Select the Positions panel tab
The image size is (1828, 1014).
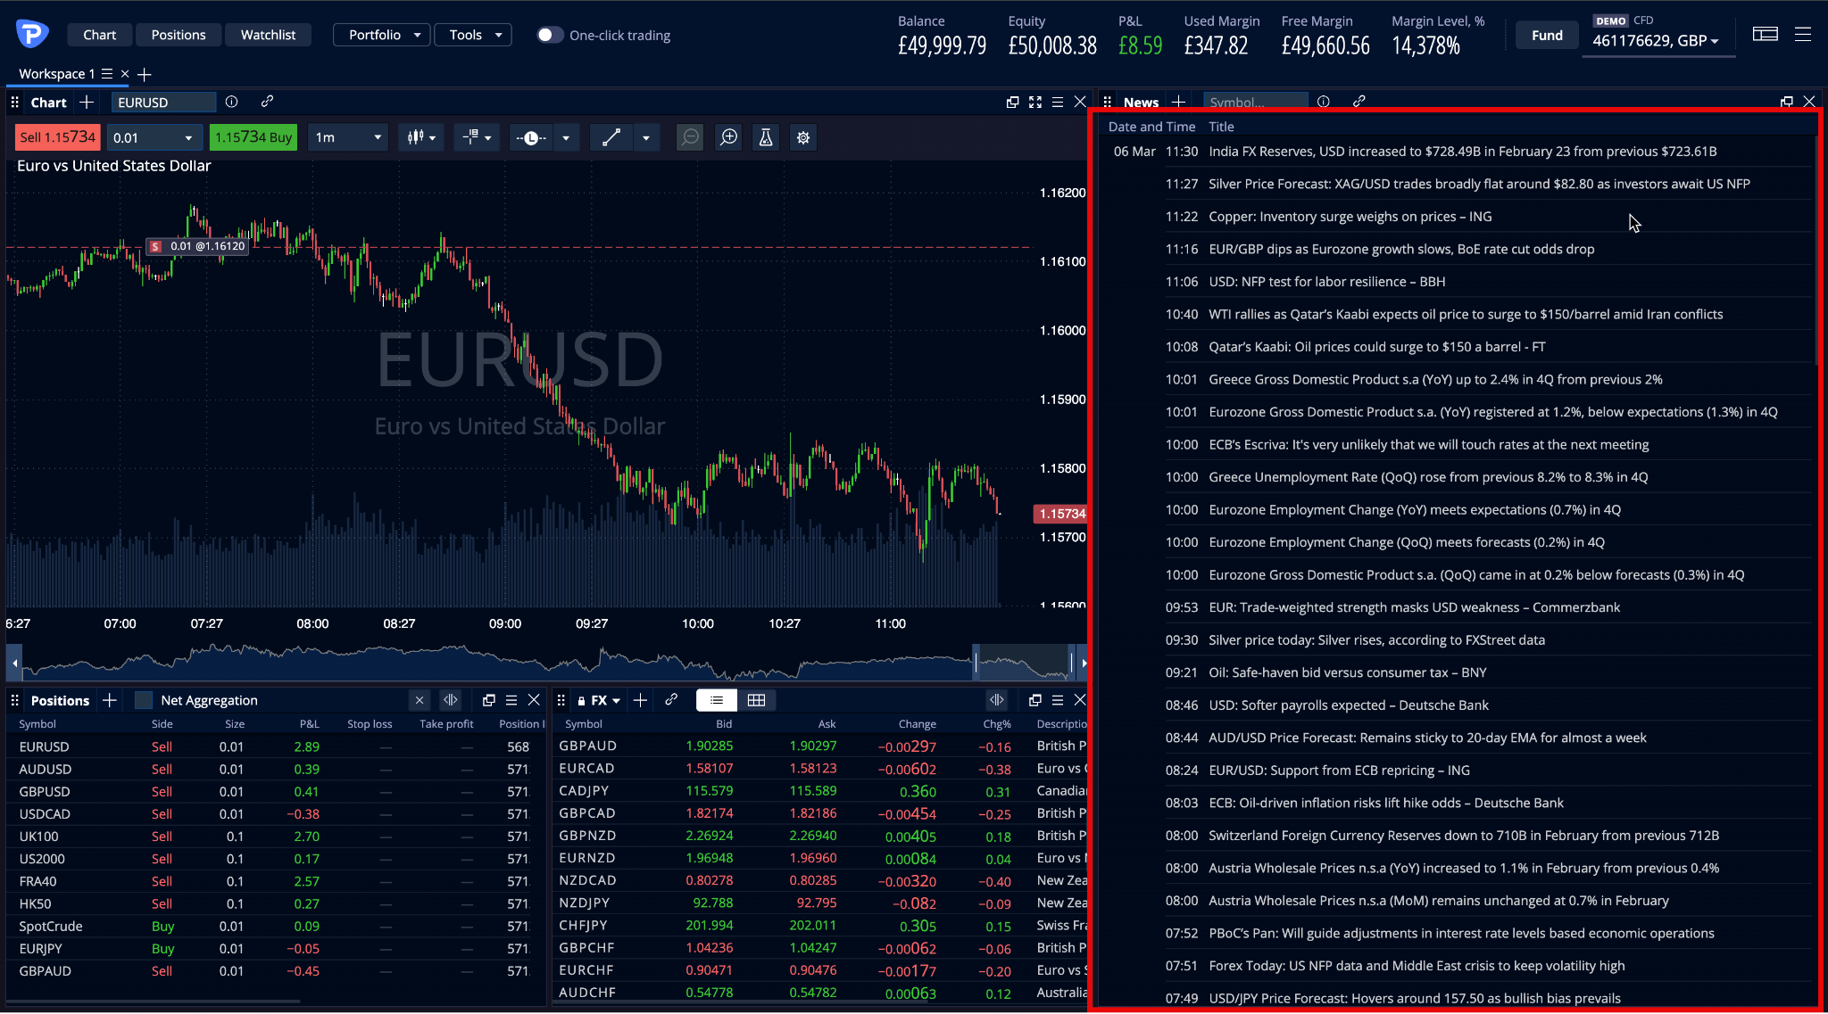pos(60,700)
